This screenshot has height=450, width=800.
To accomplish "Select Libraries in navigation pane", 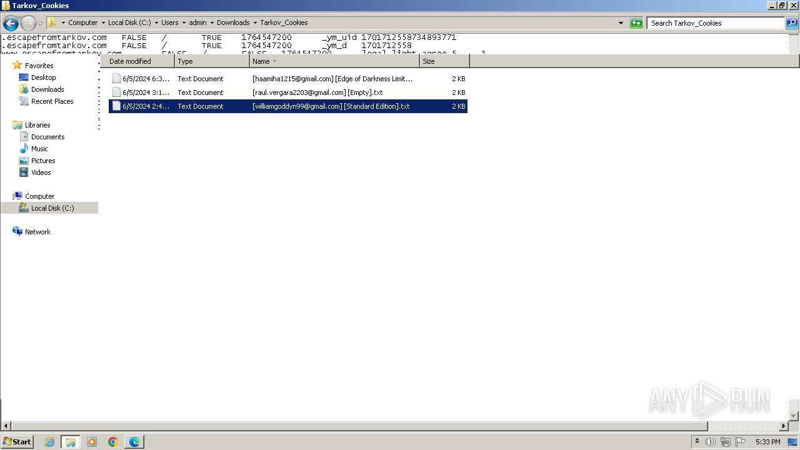I will [37, 125].
